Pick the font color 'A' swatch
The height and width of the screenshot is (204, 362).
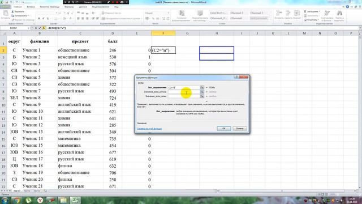tap(70, 19)
